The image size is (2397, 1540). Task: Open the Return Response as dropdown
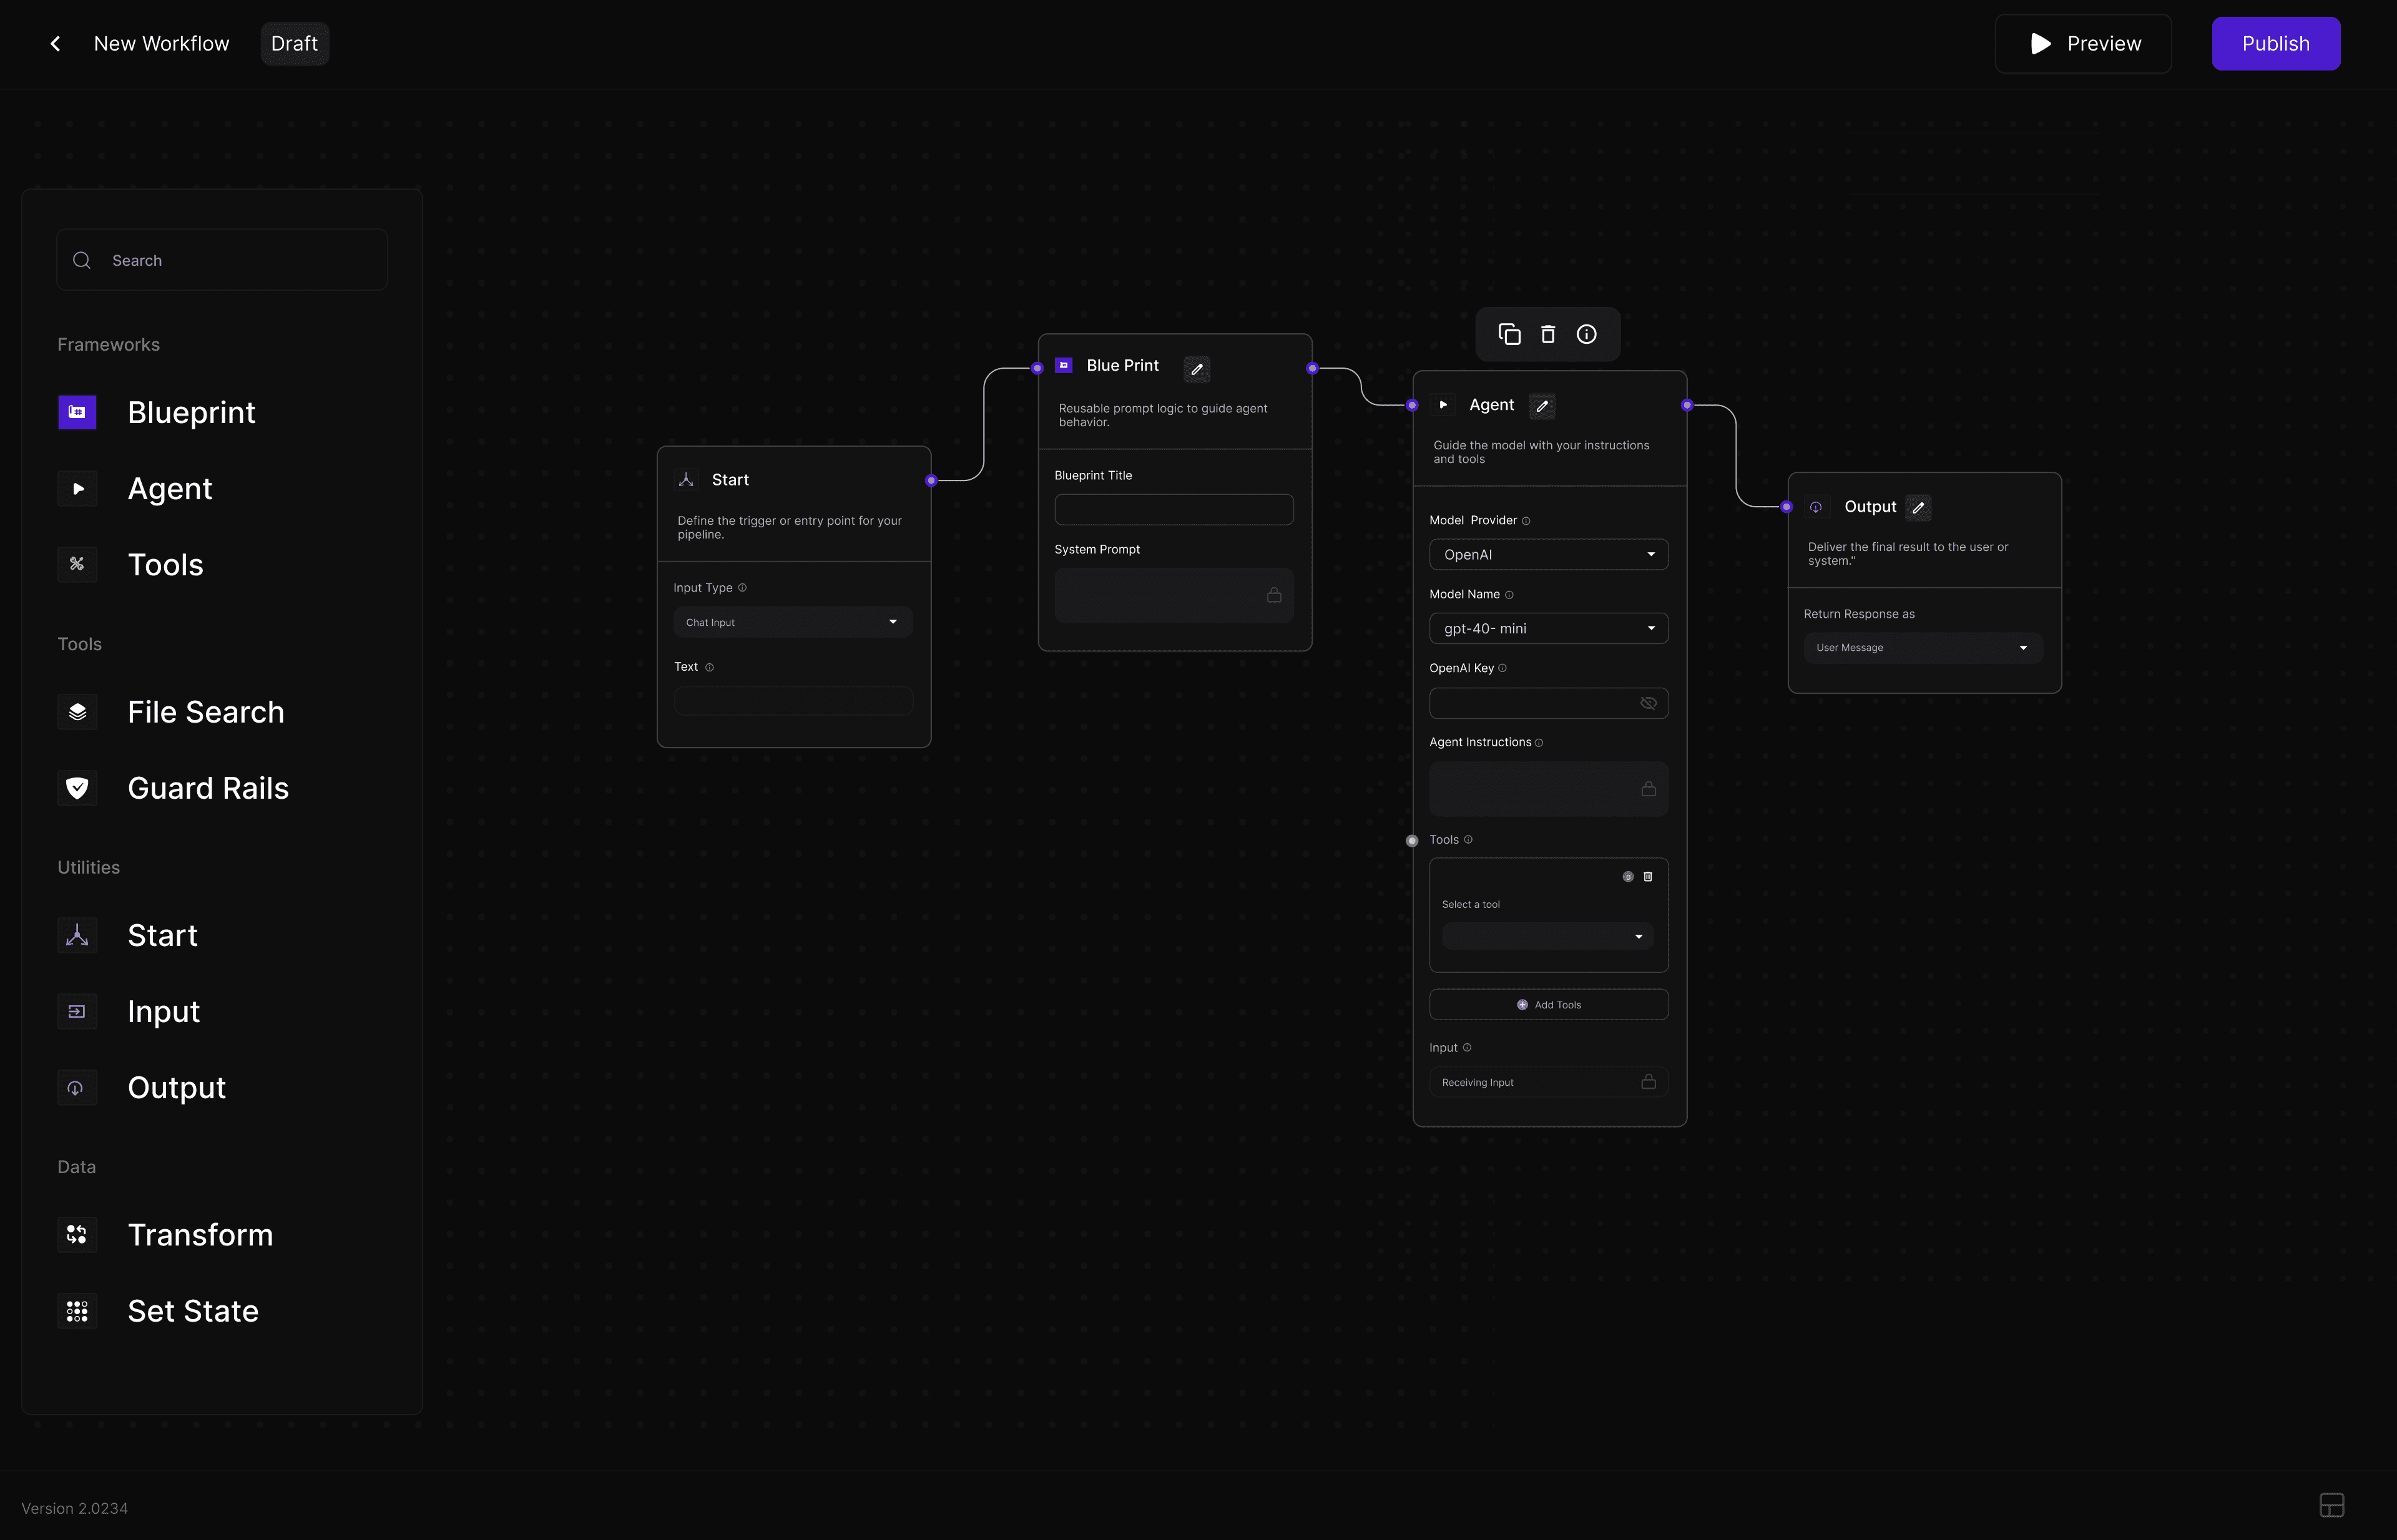[1922, 648]
